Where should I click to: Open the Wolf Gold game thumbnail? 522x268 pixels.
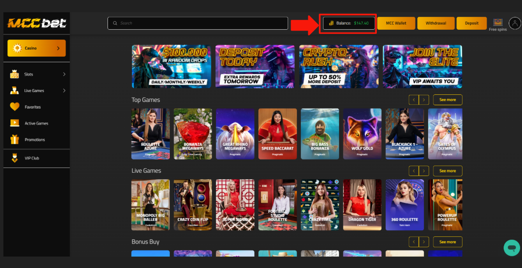pyautogui.click(x=362, y=134)
